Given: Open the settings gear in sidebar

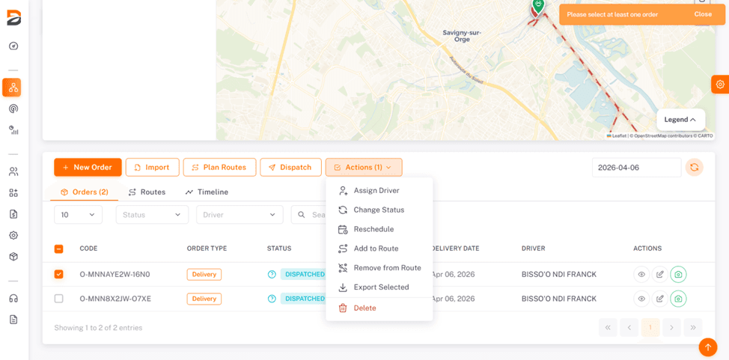Looking at the screenshot, I should click(x=13, y=235).
